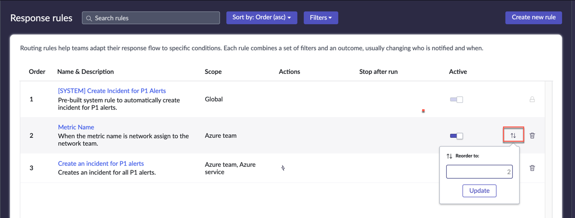The image size is (575, 218).
Task: Open [SYSTEM] Create Incident for P1 Alerts link
Action: (112, 91)
